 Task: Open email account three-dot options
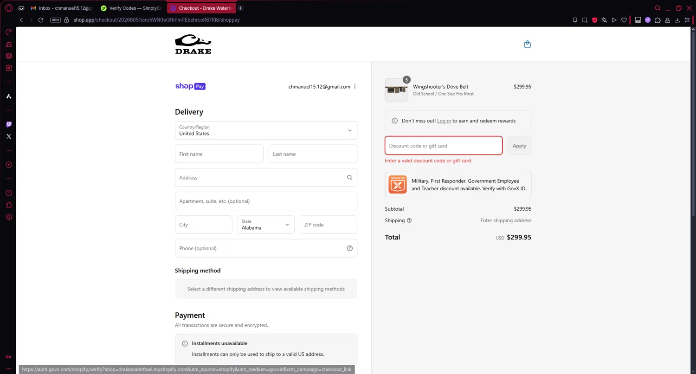click(x=355, y=86)
